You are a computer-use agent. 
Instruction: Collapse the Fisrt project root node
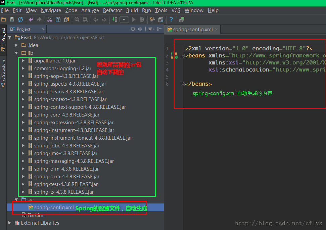coord(9,38)
